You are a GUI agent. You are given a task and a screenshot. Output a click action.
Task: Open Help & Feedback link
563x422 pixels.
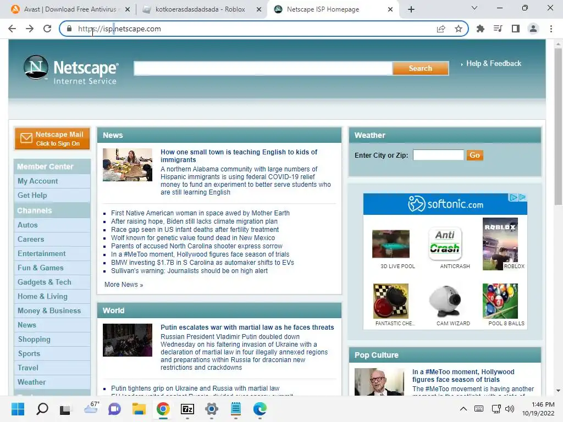[x=493, y=64]
